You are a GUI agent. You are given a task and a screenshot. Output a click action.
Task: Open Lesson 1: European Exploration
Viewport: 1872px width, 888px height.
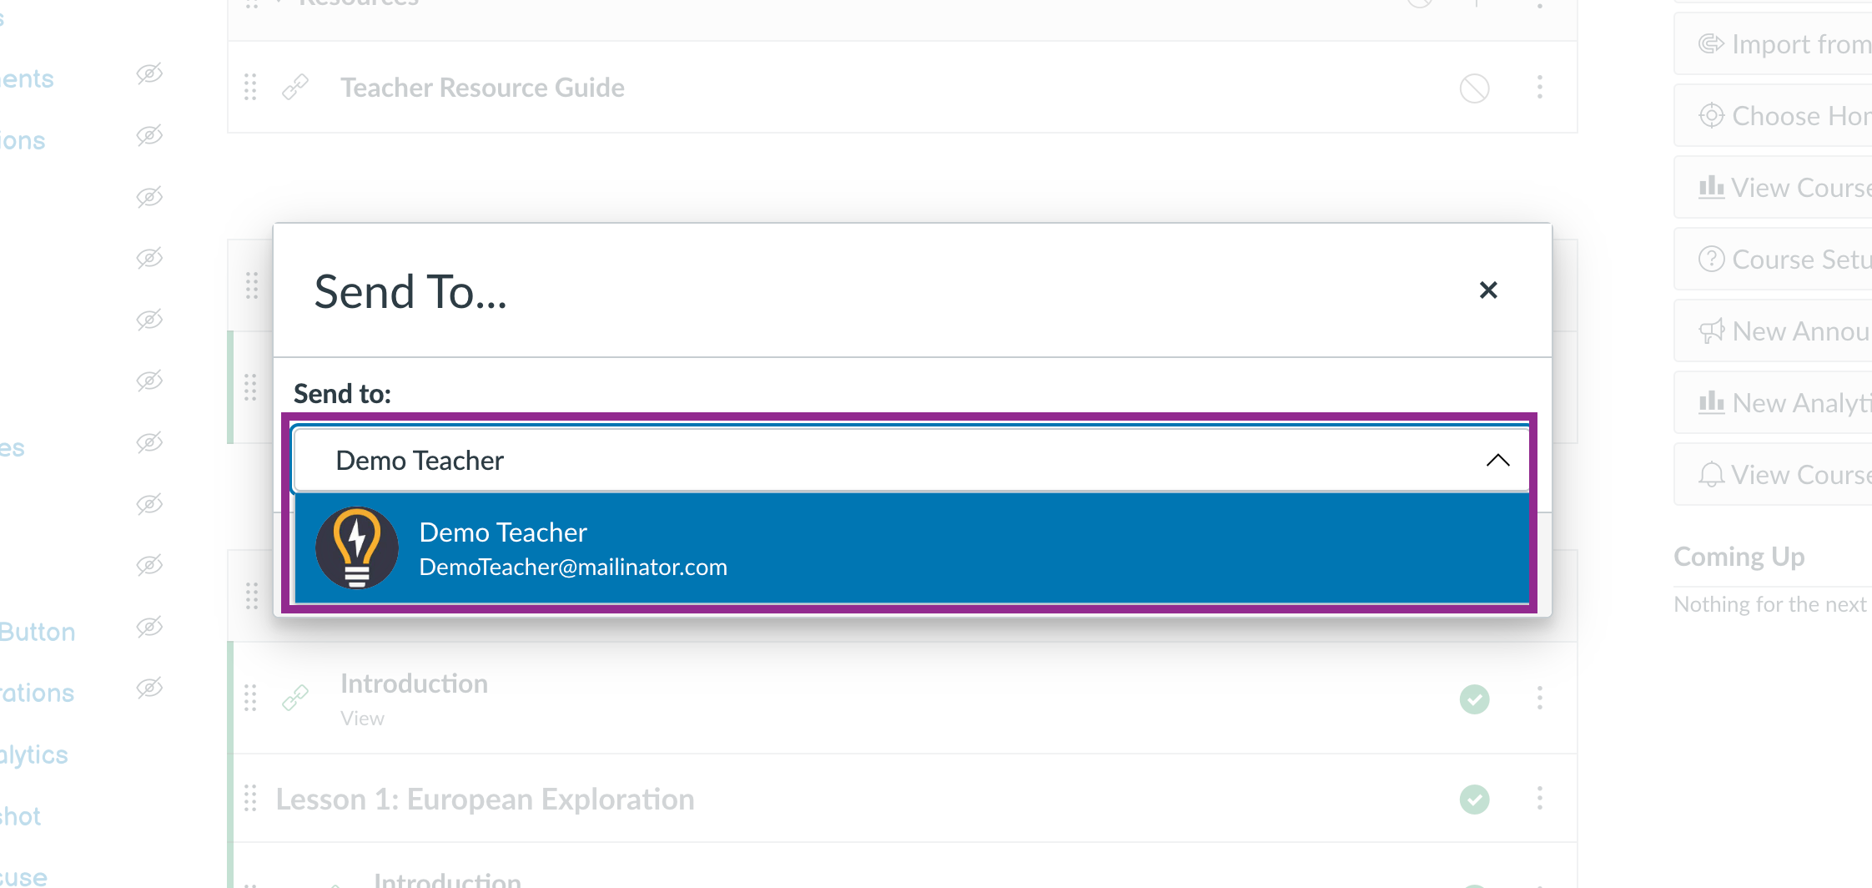(485, 800)
